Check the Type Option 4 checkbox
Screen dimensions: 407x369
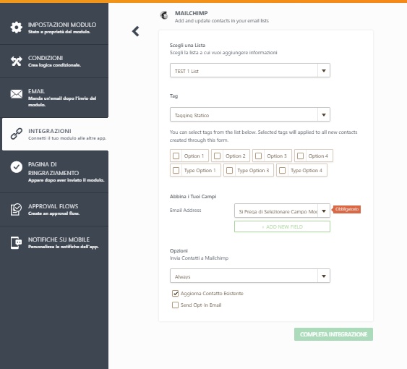(283, 171)
